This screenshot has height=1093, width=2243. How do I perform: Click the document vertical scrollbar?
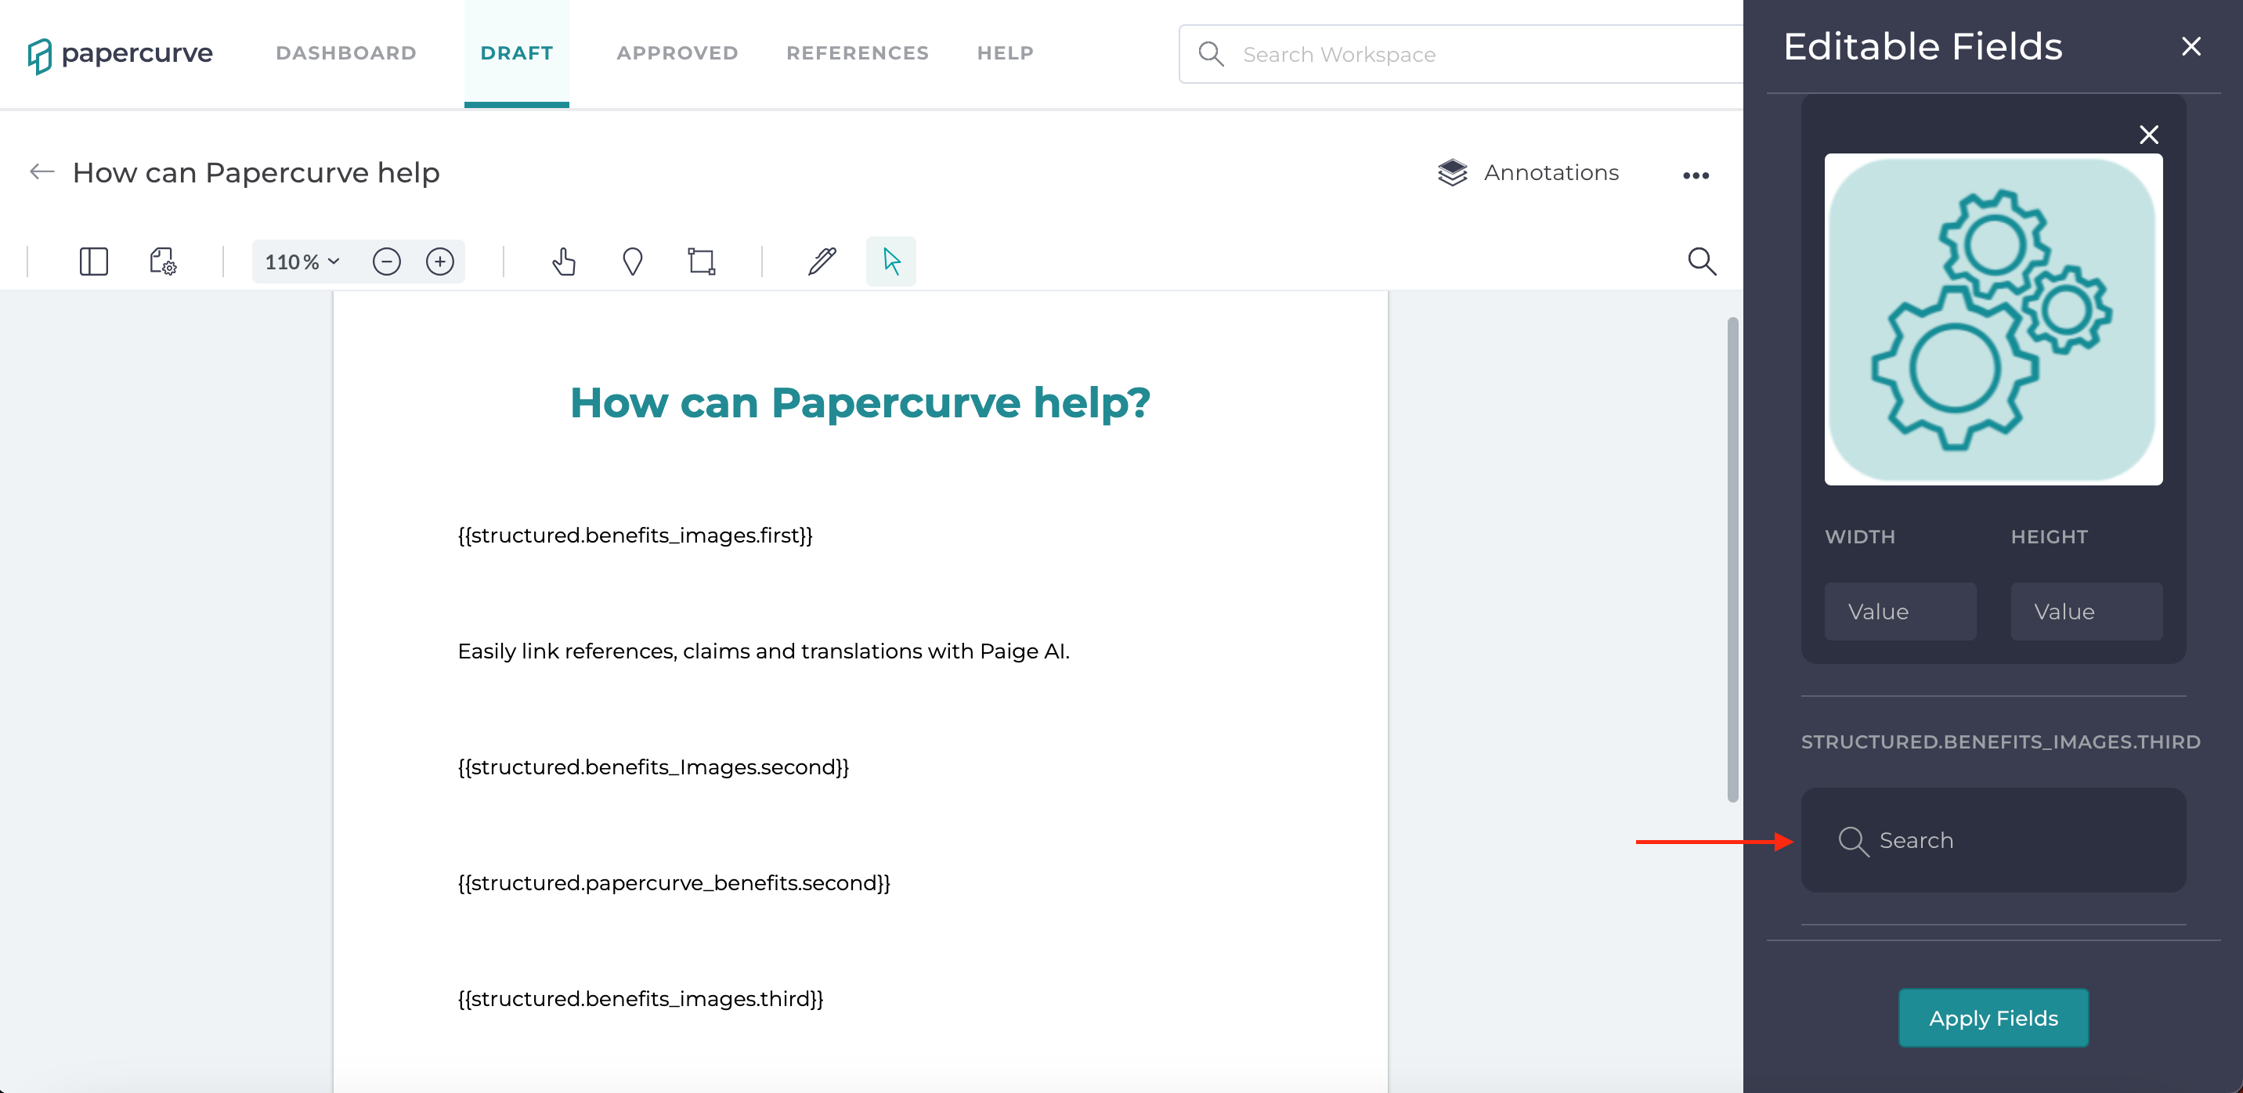pos(1732,560)
